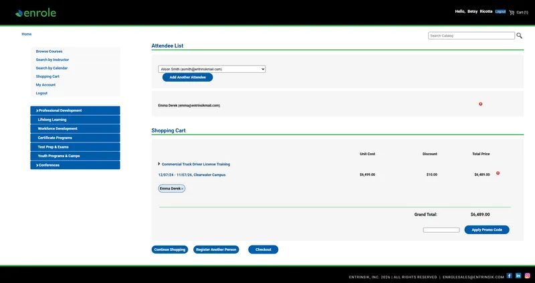Click the $6,499.00 unit cost value

(x=367, y=175)
